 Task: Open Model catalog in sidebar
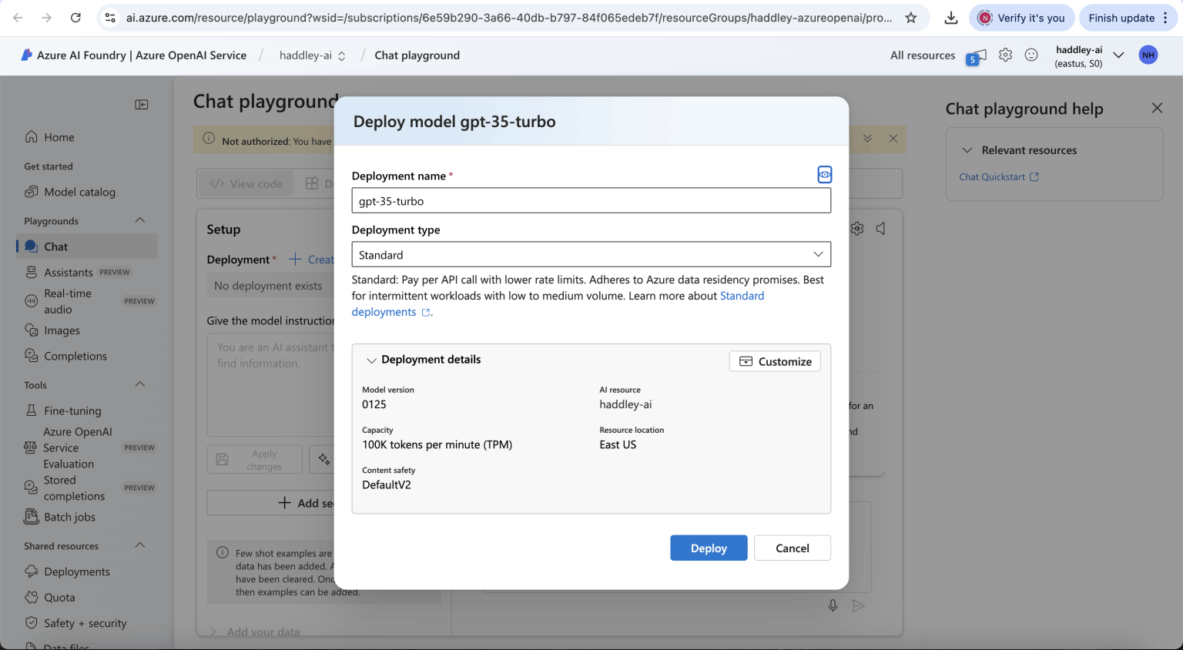(79, 192)
